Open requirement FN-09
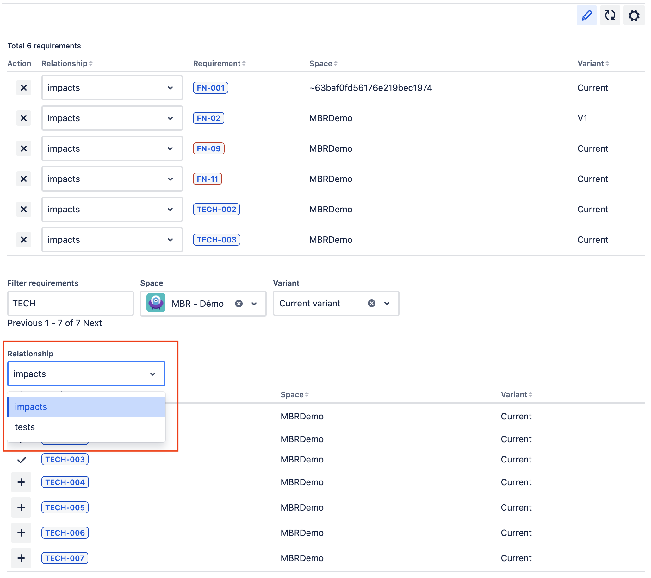651x578 pixels. pos(208,148)
